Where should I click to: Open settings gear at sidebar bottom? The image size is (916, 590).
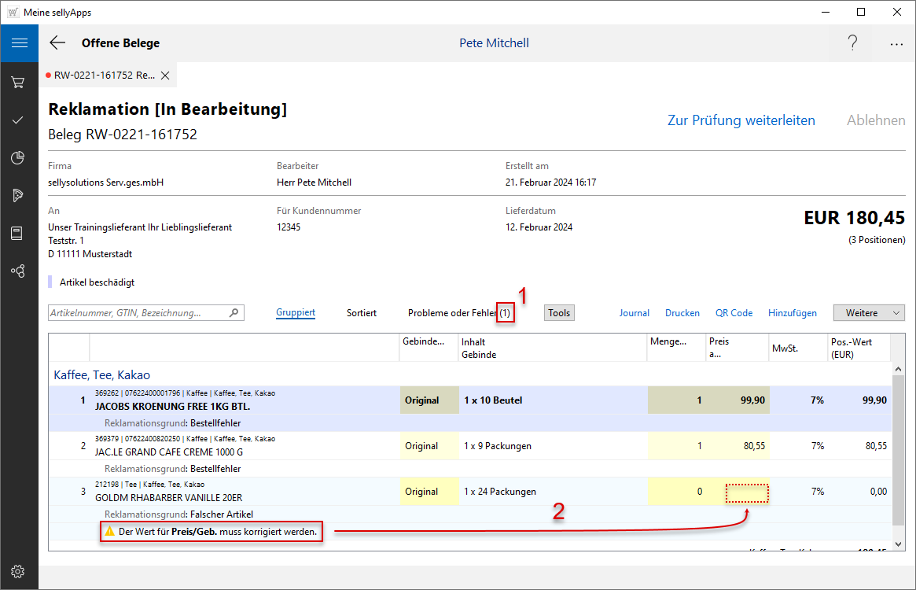tap(17, 571)
